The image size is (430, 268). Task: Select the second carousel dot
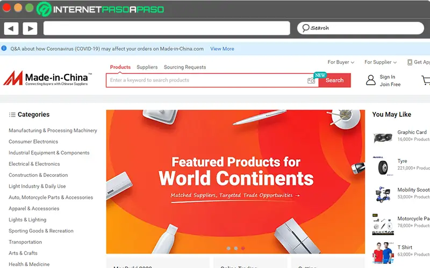coord(236,248)
